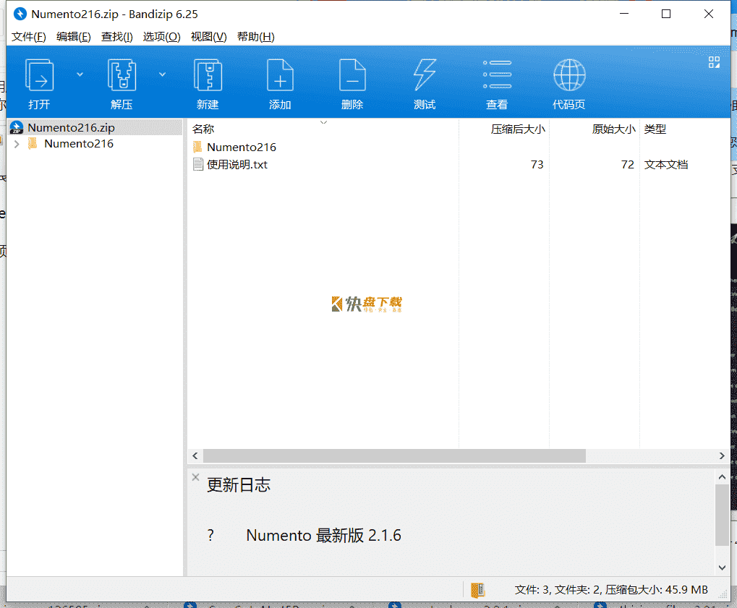Extract files with the 解压 icon
The height and width of the screenshot is (608, 737).
122,75
